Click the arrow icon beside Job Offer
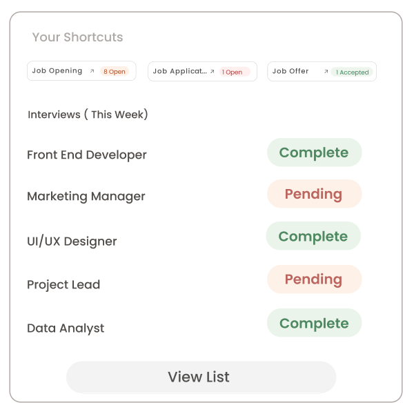Screen dimensions: 414x414 tap(326, 71)
